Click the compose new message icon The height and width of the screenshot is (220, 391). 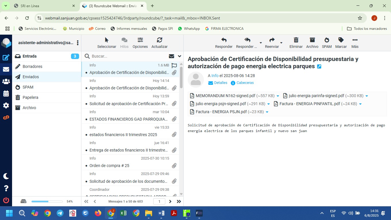6,57
